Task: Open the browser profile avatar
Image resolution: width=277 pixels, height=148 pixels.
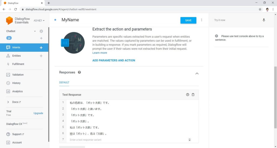Action: click(x=267, y=9)
